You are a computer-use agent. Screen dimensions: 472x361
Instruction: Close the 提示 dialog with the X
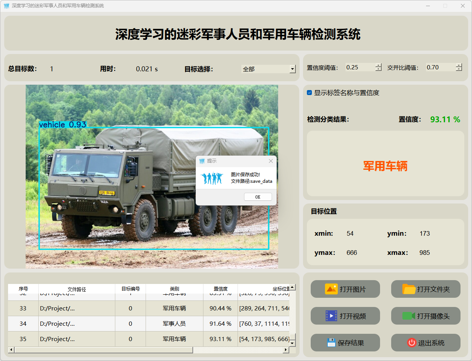(x=271, y=161)
